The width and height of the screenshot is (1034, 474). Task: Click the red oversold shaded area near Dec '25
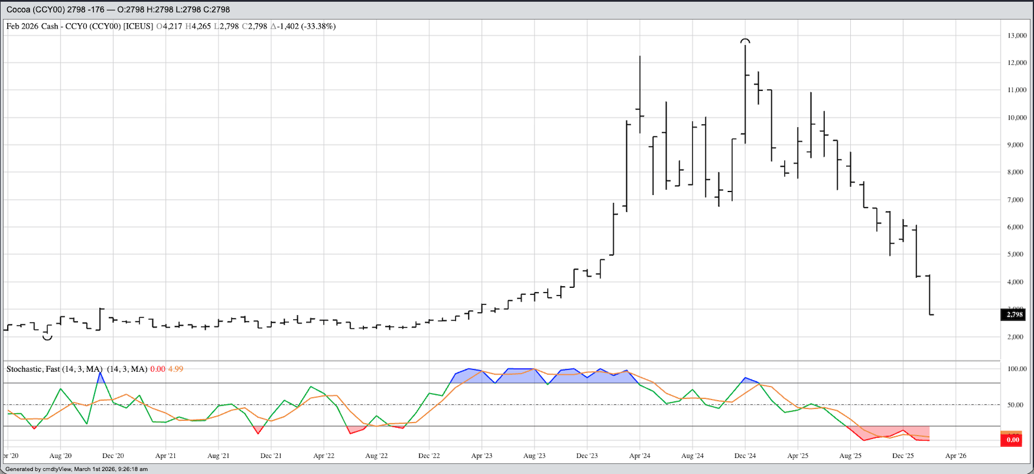[x=892, y=431]
